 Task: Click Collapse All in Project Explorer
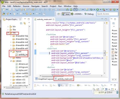click(x=21, y=23)
